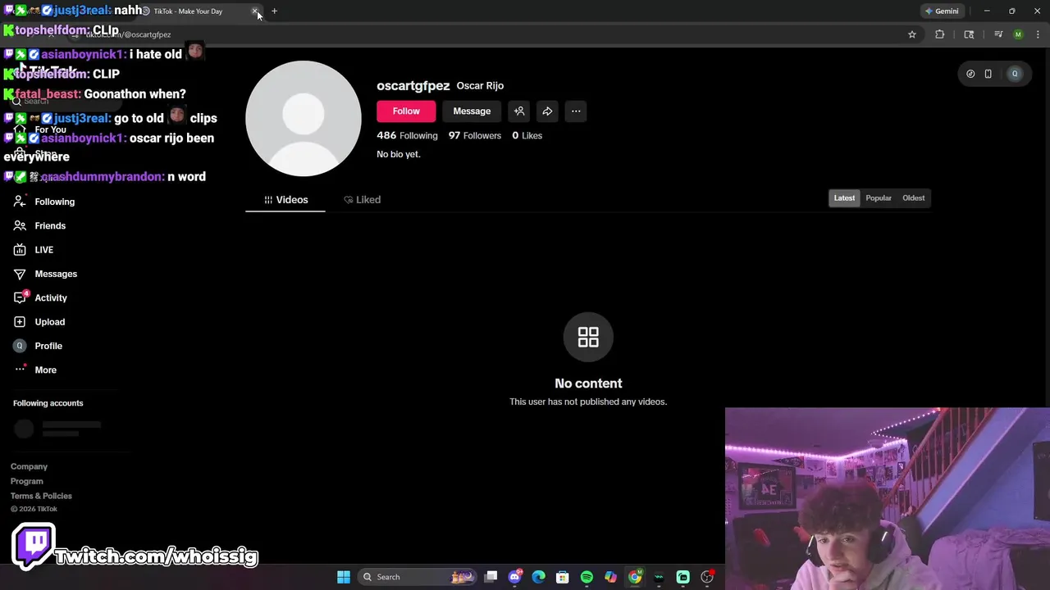Click the No bio yet text

point(399,154)
